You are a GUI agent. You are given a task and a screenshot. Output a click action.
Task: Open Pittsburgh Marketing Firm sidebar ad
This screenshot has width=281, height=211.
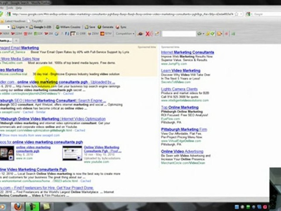[x=184, y=129]
